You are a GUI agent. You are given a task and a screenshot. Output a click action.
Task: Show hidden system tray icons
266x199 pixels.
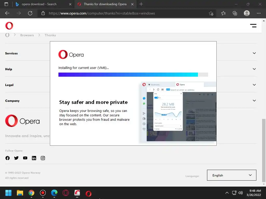pyautogui.click(x=227, y=193)
